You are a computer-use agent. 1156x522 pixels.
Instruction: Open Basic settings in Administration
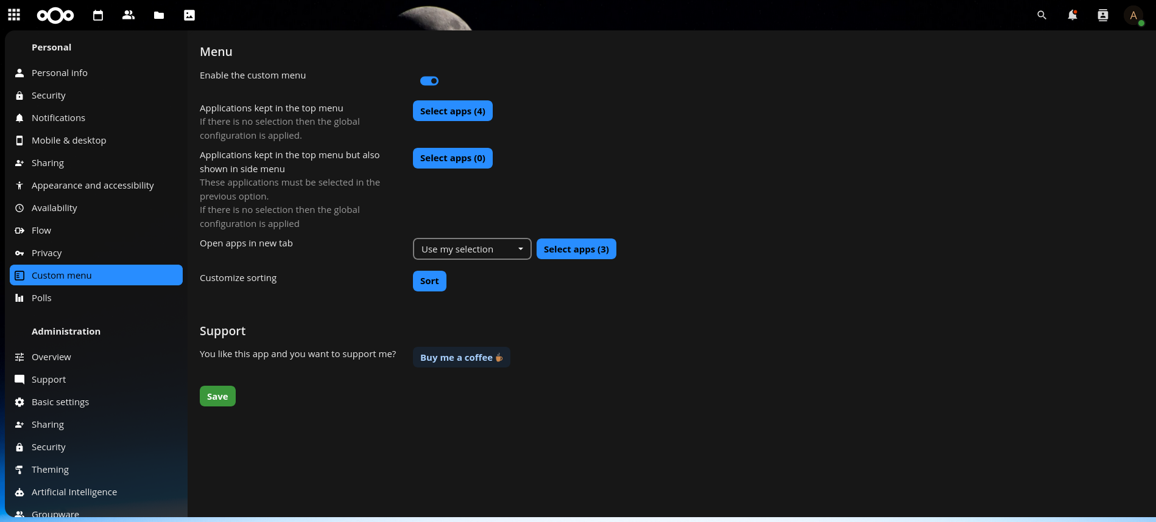tap(96, 402)
